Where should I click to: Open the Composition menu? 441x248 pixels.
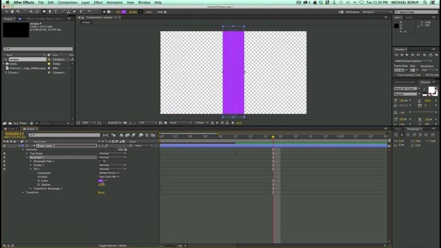pos(68,2)
